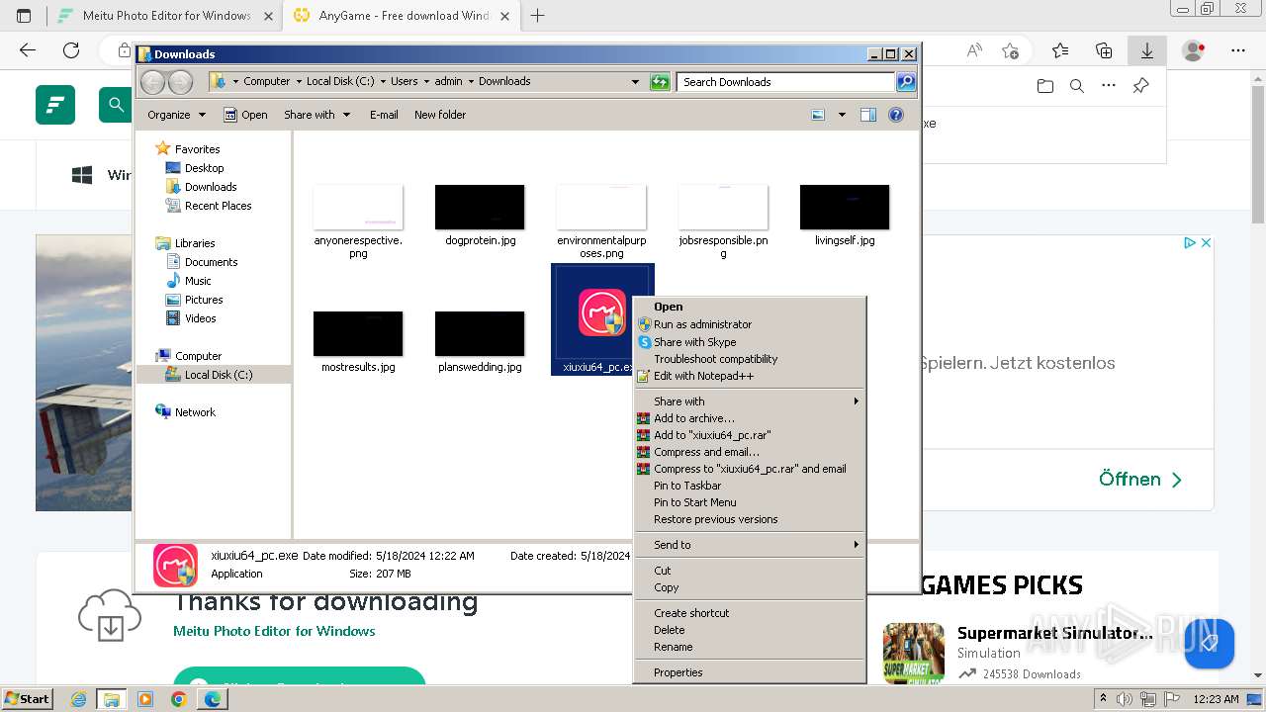Open Edge Favorites star icon
This screenshot has width=1266, height=712.
pos(1060,50)
